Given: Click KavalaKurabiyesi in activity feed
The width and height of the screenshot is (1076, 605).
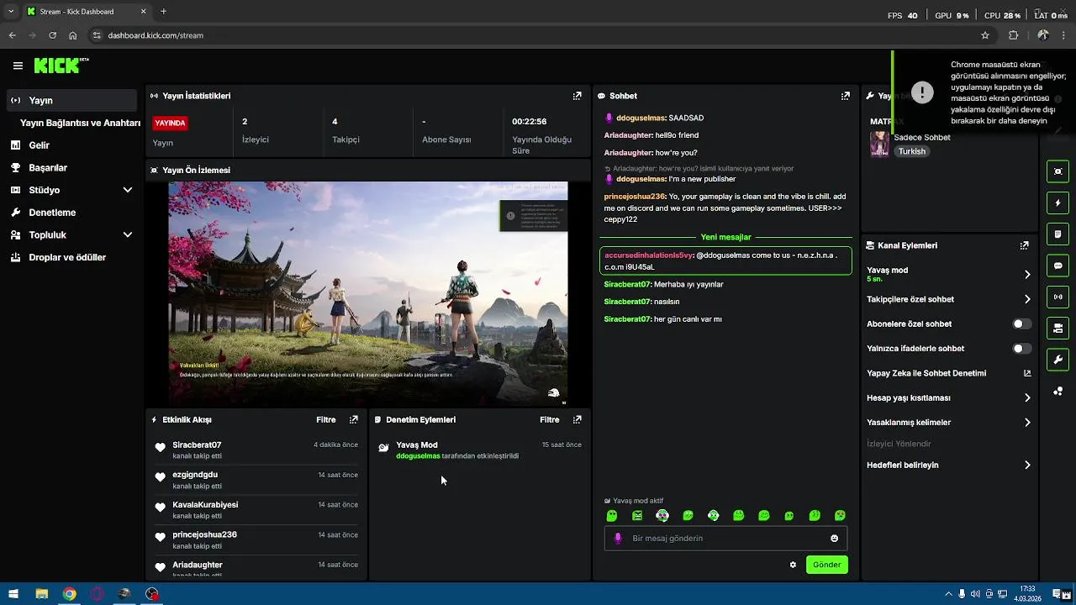Looking at the screenshot, I should click(x=205, y=504).
